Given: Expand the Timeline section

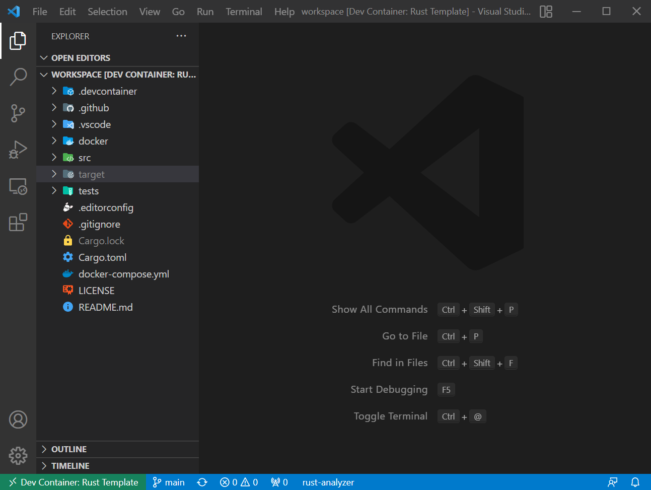Looking at the screenshot, I should coord(44,466).
